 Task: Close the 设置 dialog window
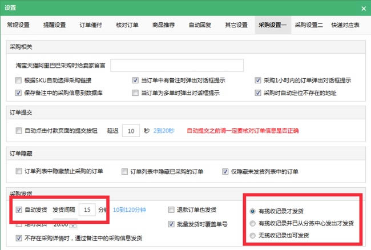click(x=364, y=9)
